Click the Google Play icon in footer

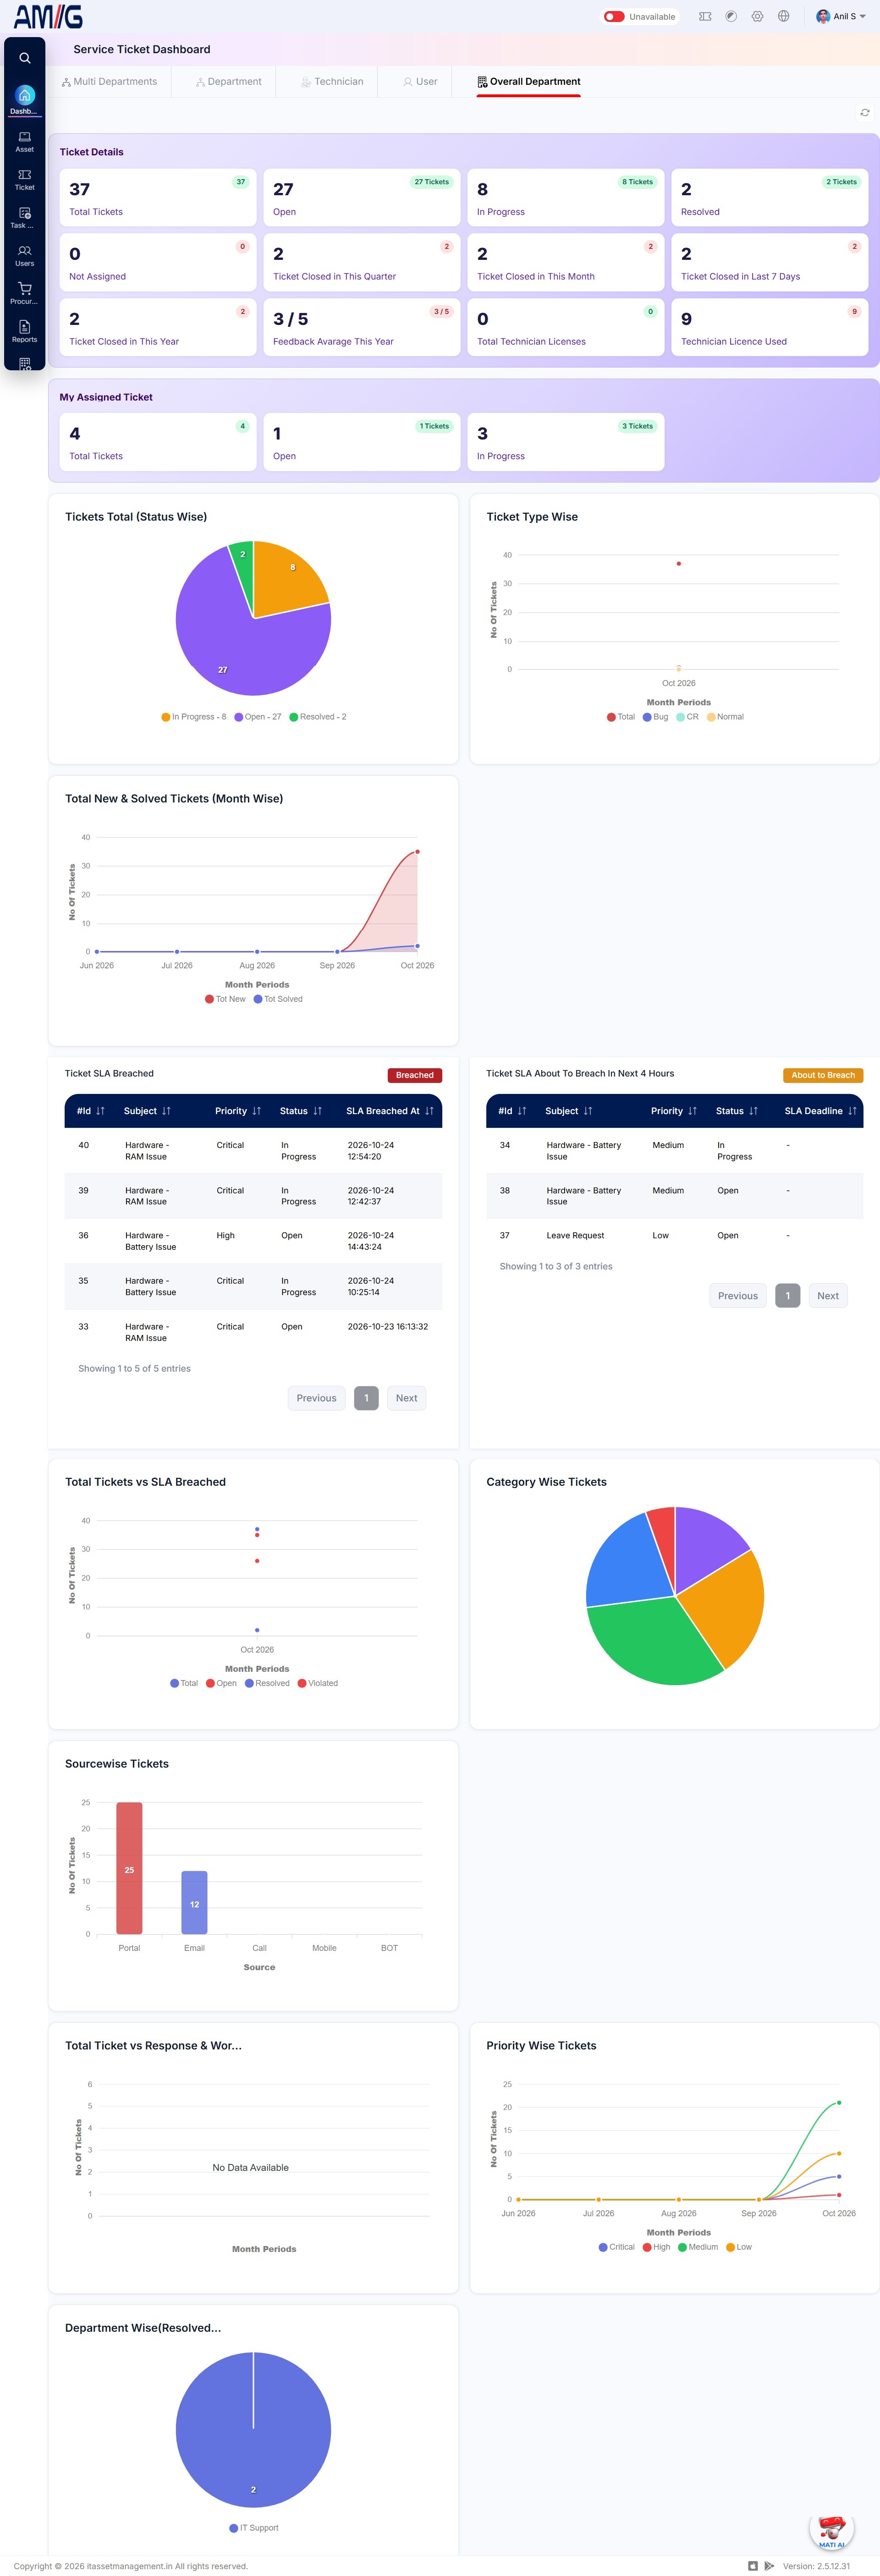click(769, 2566)
